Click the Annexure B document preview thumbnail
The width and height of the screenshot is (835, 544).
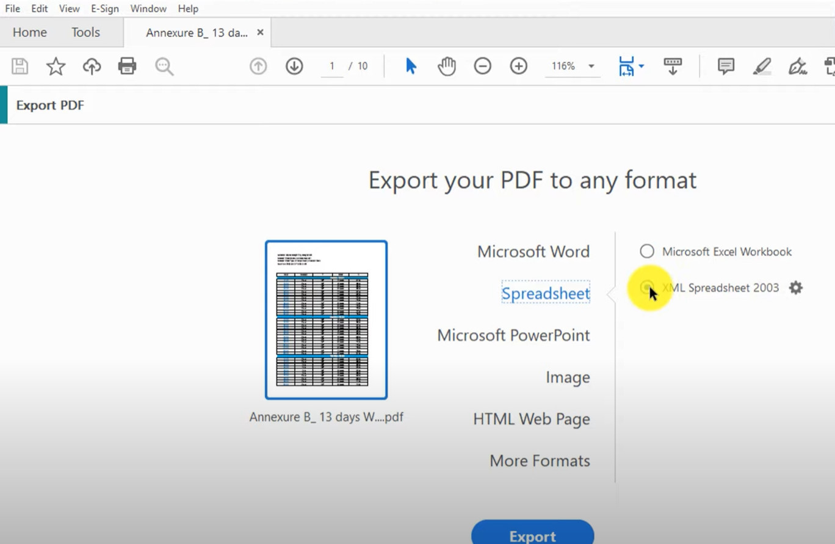[326, 319]
